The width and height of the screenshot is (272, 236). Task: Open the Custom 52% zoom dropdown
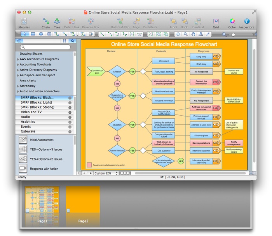(x=106, y=173)
